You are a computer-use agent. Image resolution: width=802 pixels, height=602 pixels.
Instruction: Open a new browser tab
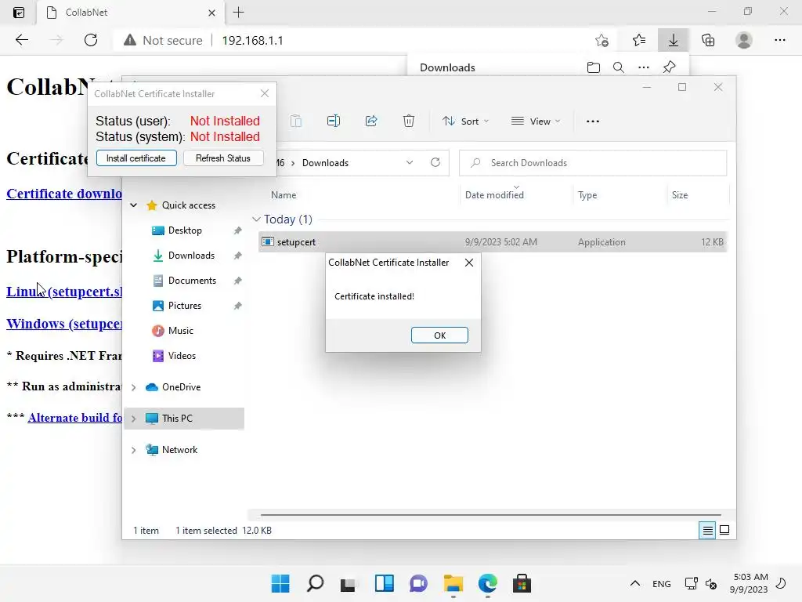[x=238, y=13]
